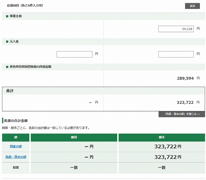Screen dimensions: 206x180
Task: Click 負債・資本の部 period-end total 323,722円
Action: (x=167, y=157)
